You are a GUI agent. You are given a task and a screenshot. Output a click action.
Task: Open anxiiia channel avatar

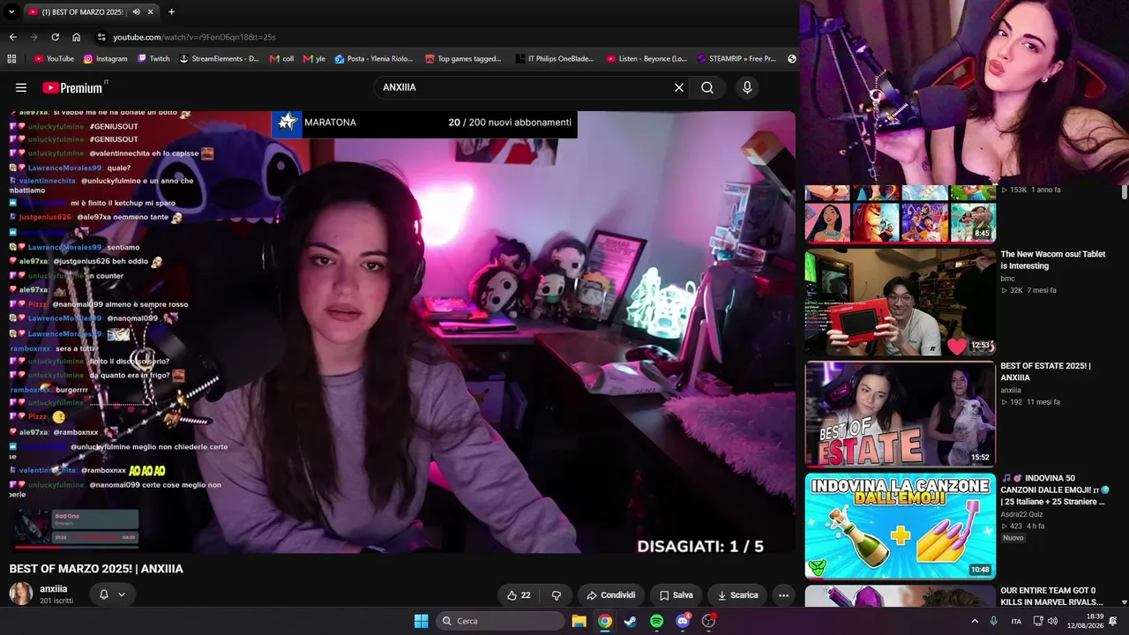pos(21,594)
